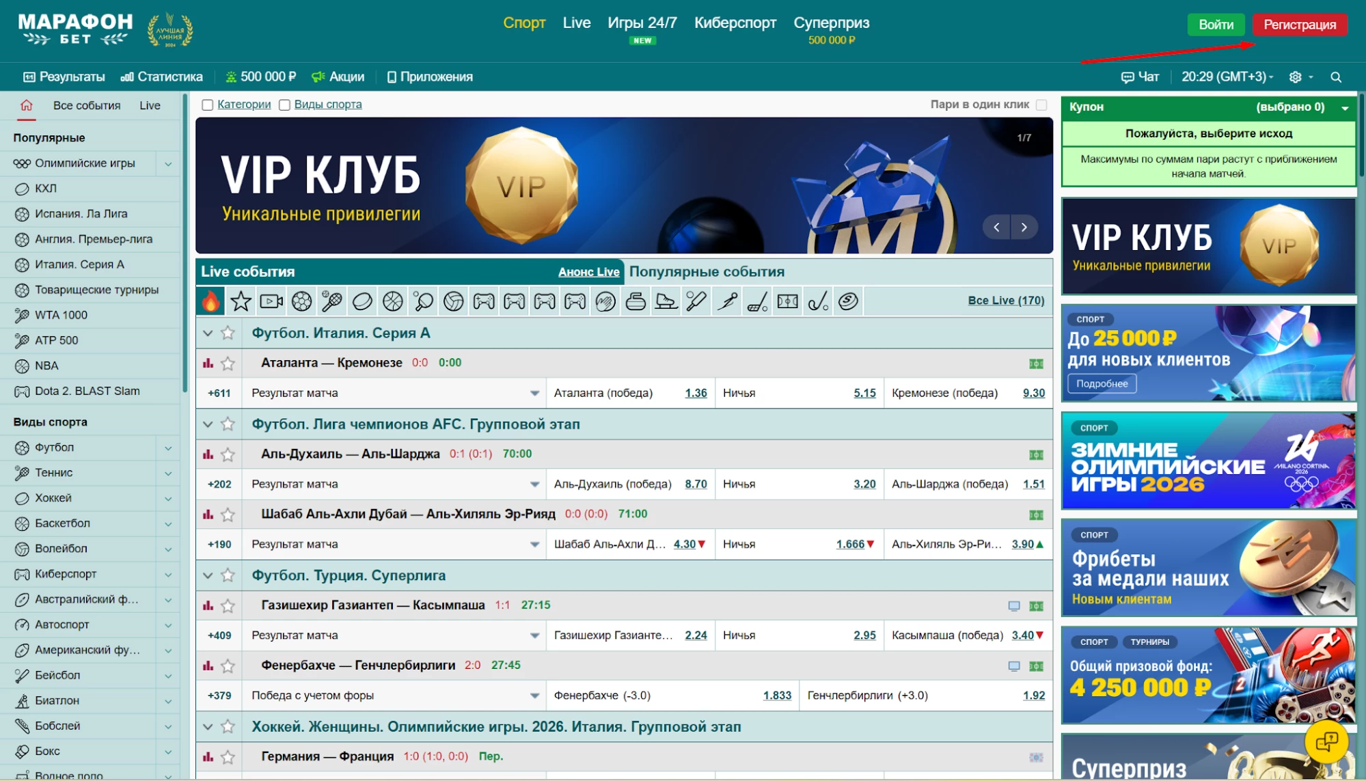
Task: Click the green Войти button
Action: [x=1216, y=25]
